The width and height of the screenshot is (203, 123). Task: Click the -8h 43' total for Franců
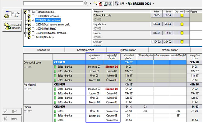tap(195, 107)
